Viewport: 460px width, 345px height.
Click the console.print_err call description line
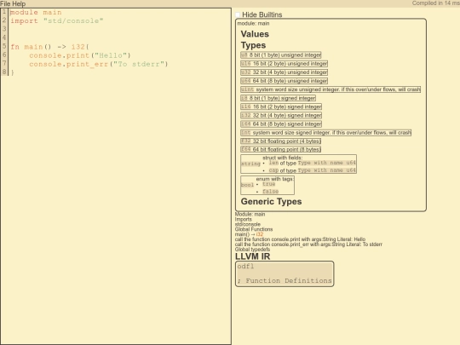[308, 244]
